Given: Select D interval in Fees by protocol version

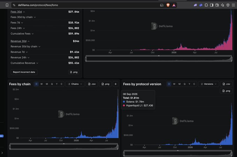Looking at the screenshot, I should [x=169, y=84].
